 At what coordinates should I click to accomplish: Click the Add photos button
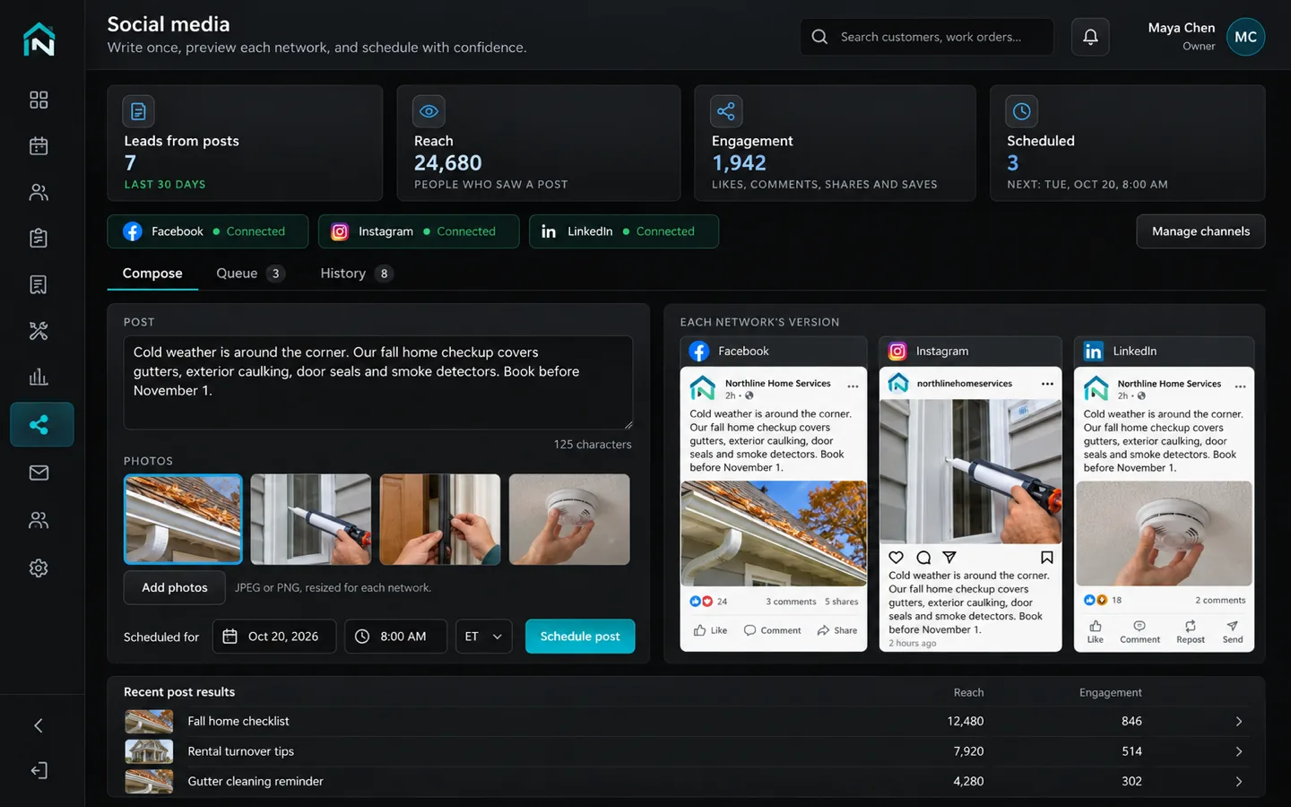tap(175, 587)
